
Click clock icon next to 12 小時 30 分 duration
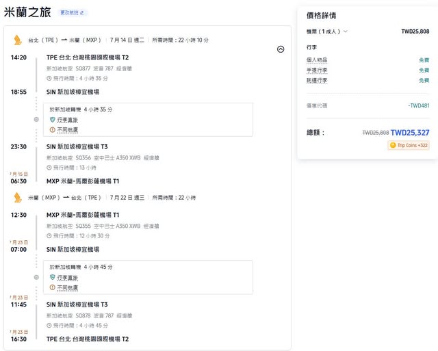(49, 236)
